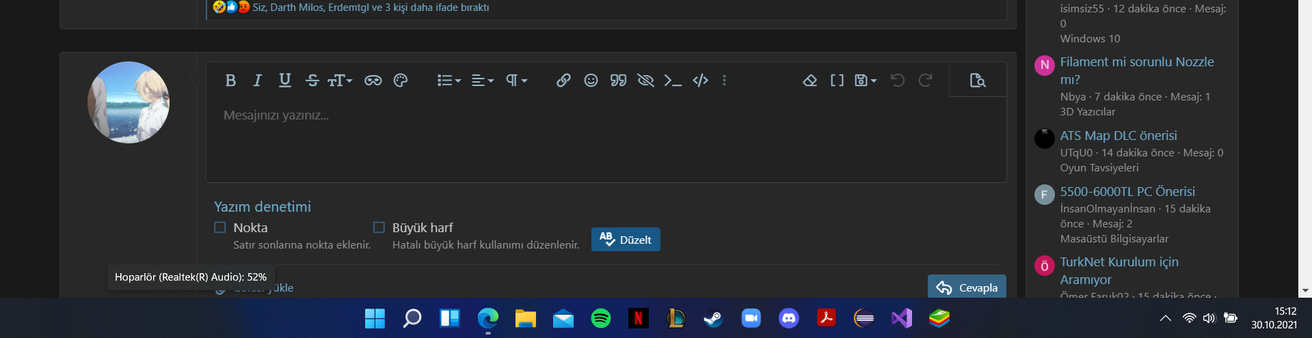Open the drafts save dropdown

866,81
